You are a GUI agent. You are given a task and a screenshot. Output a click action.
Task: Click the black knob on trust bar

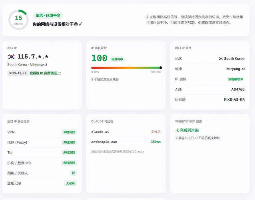tap(161, 68)
